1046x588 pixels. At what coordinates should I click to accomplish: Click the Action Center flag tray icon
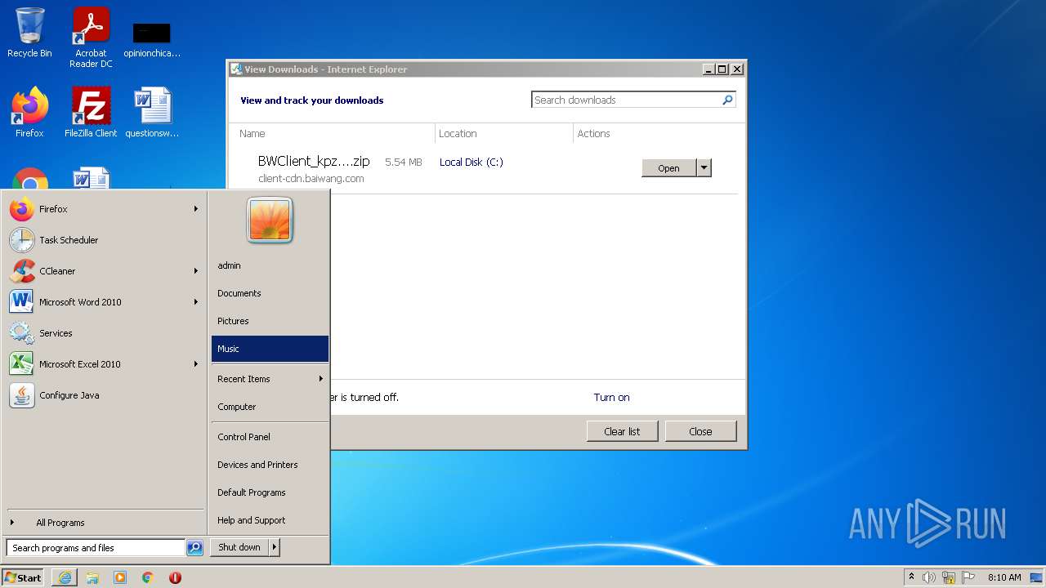coord(968,577)
